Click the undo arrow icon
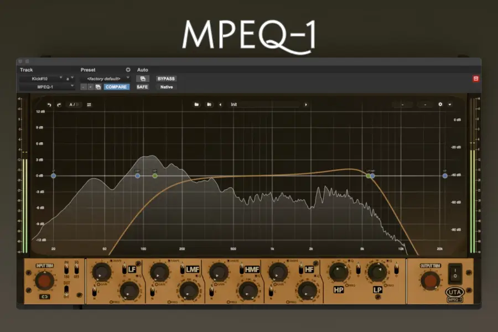The height and width of the screenshot is (332, 498). coord(49,105)
